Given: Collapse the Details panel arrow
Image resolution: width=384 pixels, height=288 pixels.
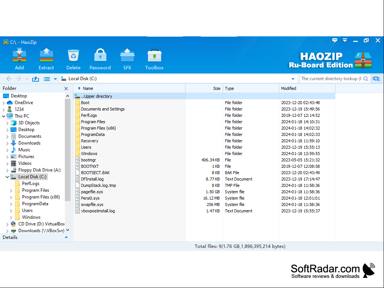Looking at the screenshot, I should click(x=66, y=237).
